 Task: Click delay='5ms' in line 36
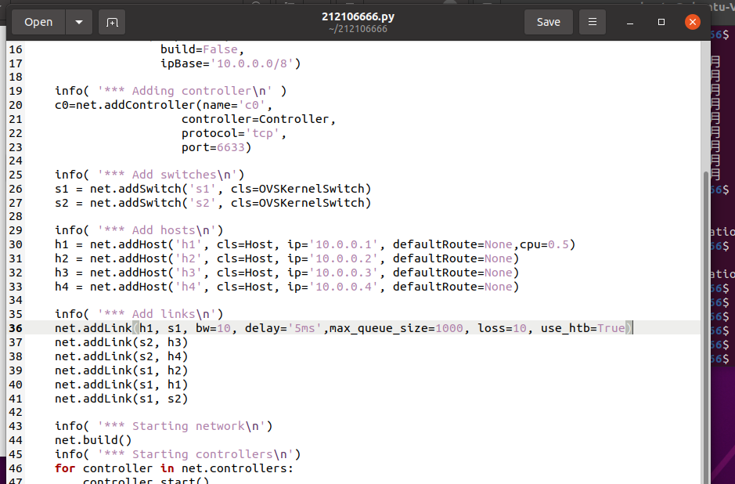[283, 328]
